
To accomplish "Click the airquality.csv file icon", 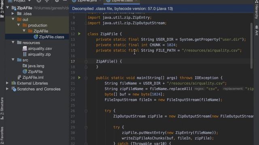I will [x=25, y=48].
